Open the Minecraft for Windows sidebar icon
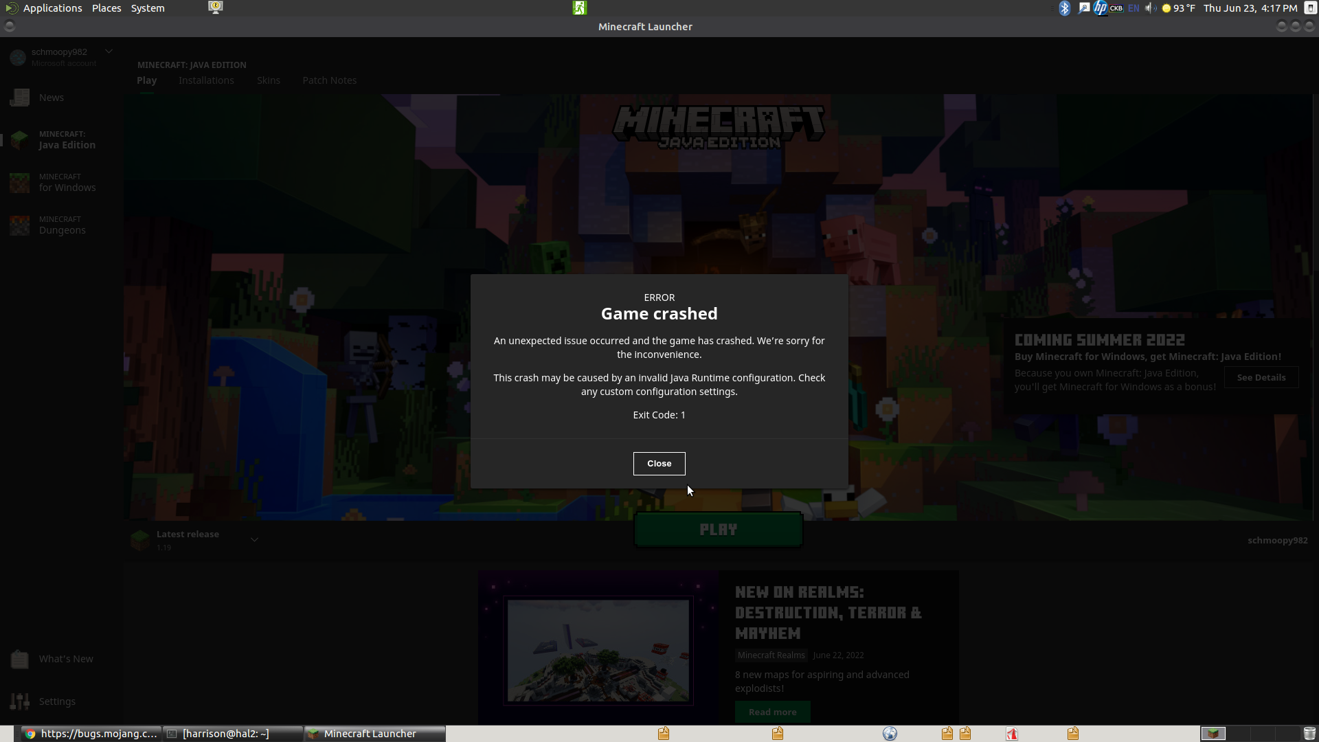This screenshot has height=742, width=1319. [x=20, y=183]
